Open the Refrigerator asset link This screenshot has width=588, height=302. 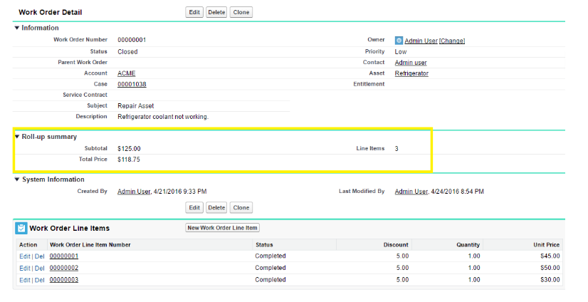pyautogui.click(x=411, y=73)
